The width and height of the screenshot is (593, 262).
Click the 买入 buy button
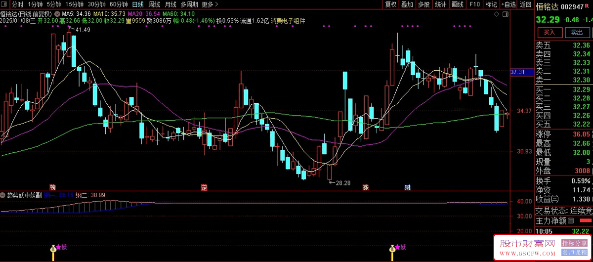click(549, 33)
